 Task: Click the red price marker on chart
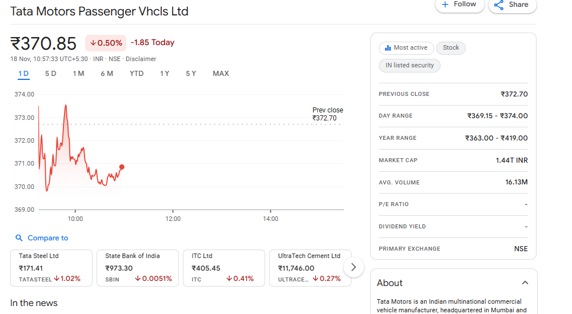click(122, 167)
